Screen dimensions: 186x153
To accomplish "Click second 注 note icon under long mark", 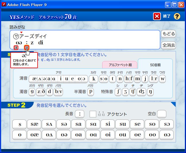I will (27, 48).
